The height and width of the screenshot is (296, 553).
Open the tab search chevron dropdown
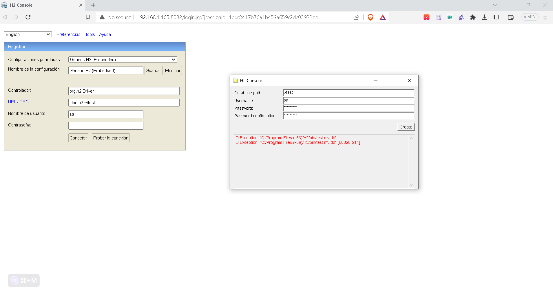(495, 5)
